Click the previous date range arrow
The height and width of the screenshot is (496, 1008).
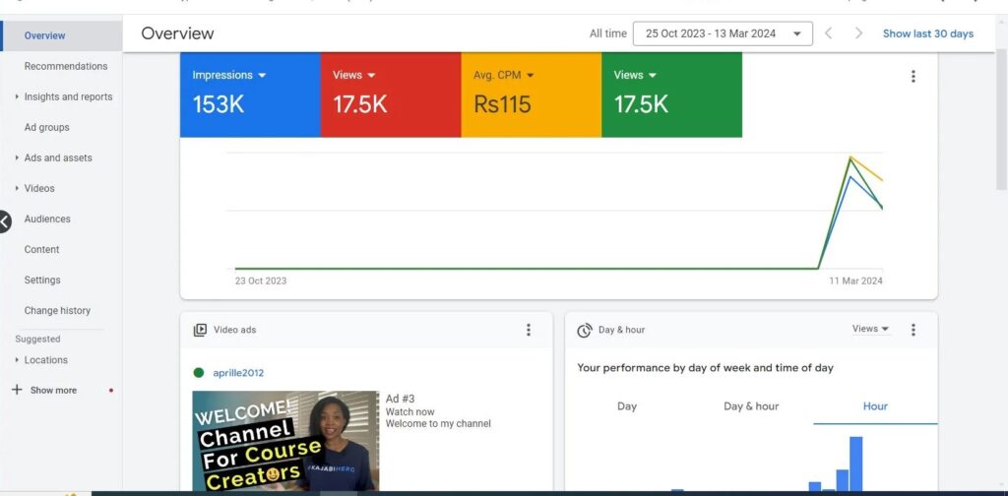click(x=828, y=33)
